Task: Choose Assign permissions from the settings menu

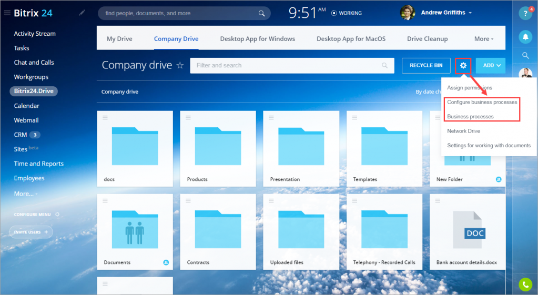Action: pos(470,87)
